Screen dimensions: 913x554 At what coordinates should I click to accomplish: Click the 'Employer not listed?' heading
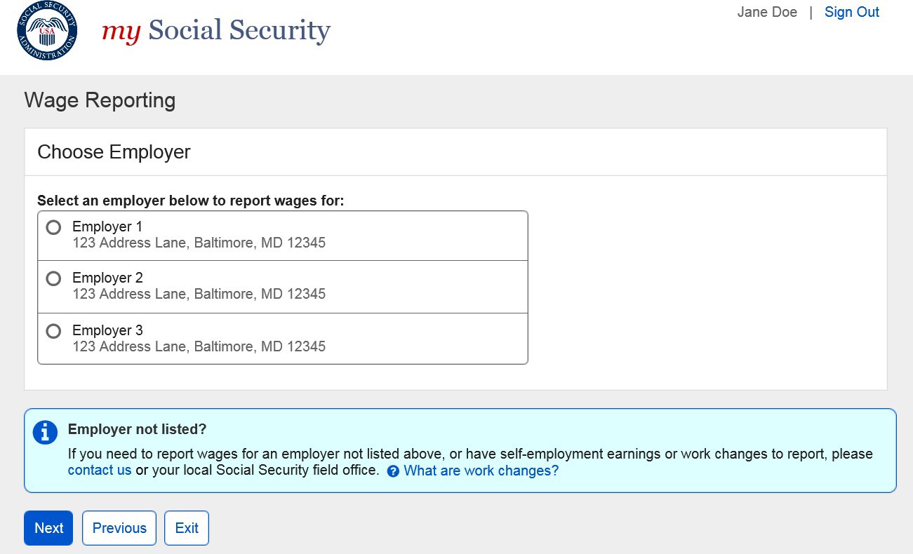pos(137,429)
